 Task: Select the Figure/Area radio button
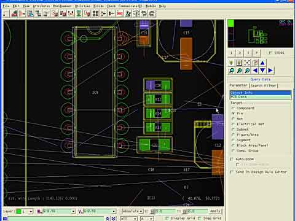tap(233, 134)
